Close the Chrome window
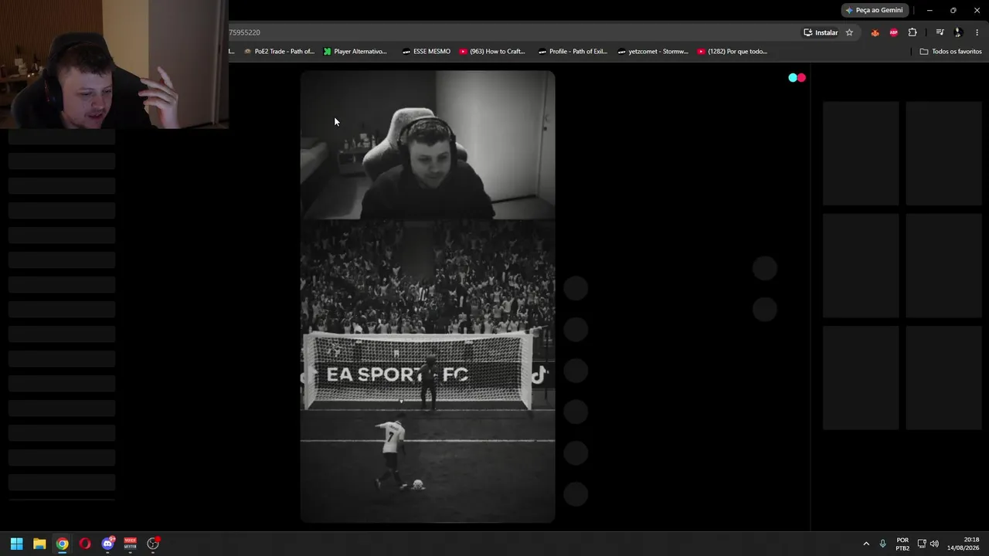The image size is (989, 556). pos(977,10)
